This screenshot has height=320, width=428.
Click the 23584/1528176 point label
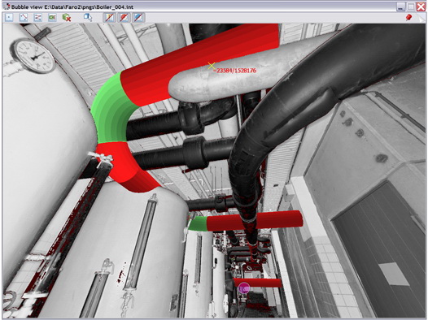(x=235, y=71)
